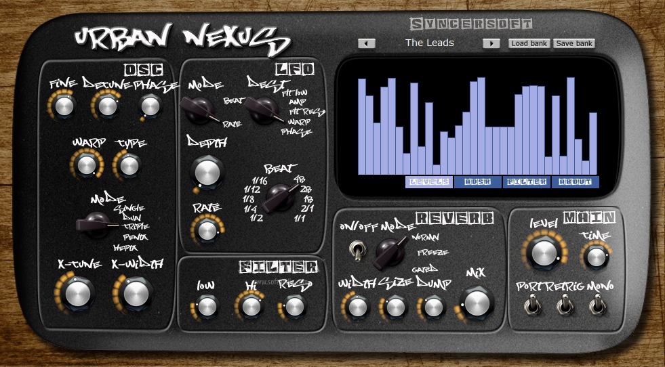
Task: Click the LFO Mode rotary switch
Action: (x=199, y=110)
